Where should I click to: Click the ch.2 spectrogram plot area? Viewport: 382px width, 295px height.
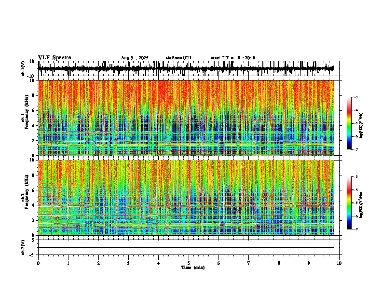186,198
